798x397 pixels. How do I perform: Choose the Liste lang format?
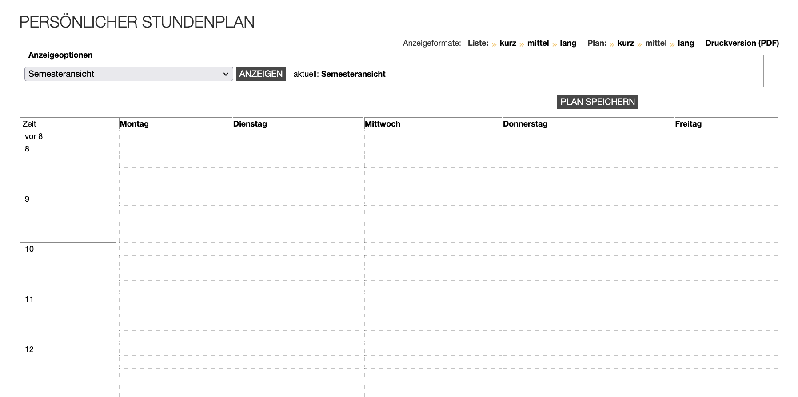tap(567, 43)
